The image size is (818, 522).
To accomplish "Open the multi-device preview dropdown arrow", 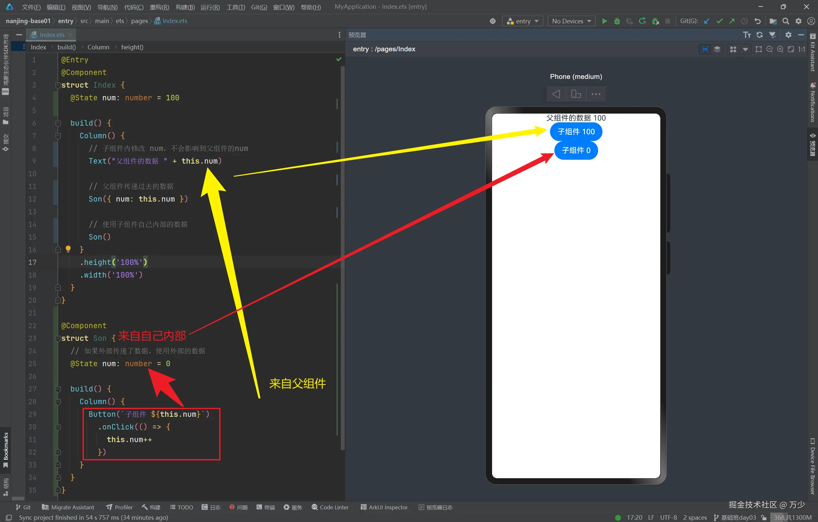I will pos(745,49).
